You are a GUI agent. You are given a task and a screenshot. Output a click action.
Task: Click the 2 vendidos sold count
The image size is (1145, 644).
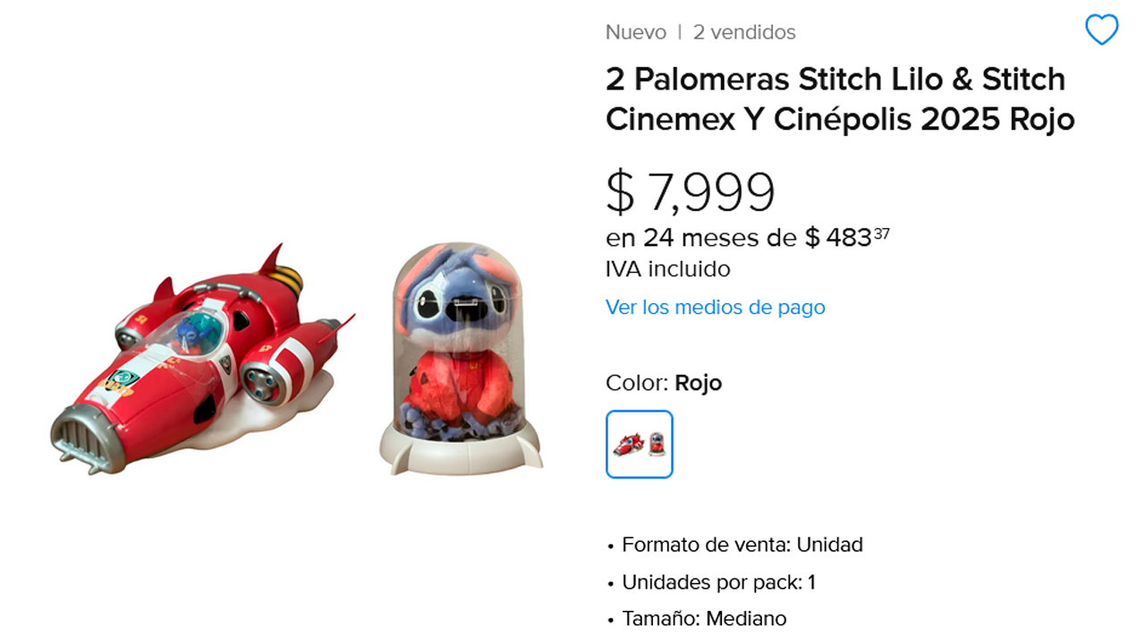(x=744, y=32)
